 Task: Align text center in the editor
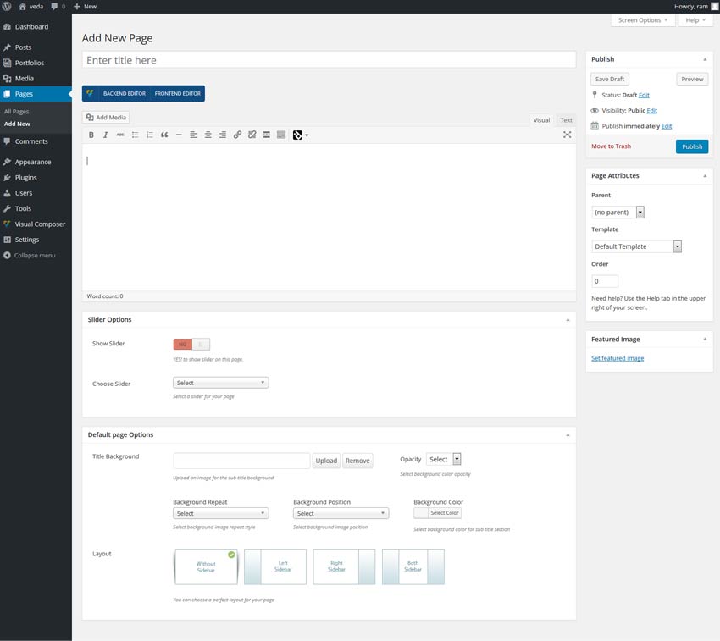pyautogui.click(x=207, y=135)
